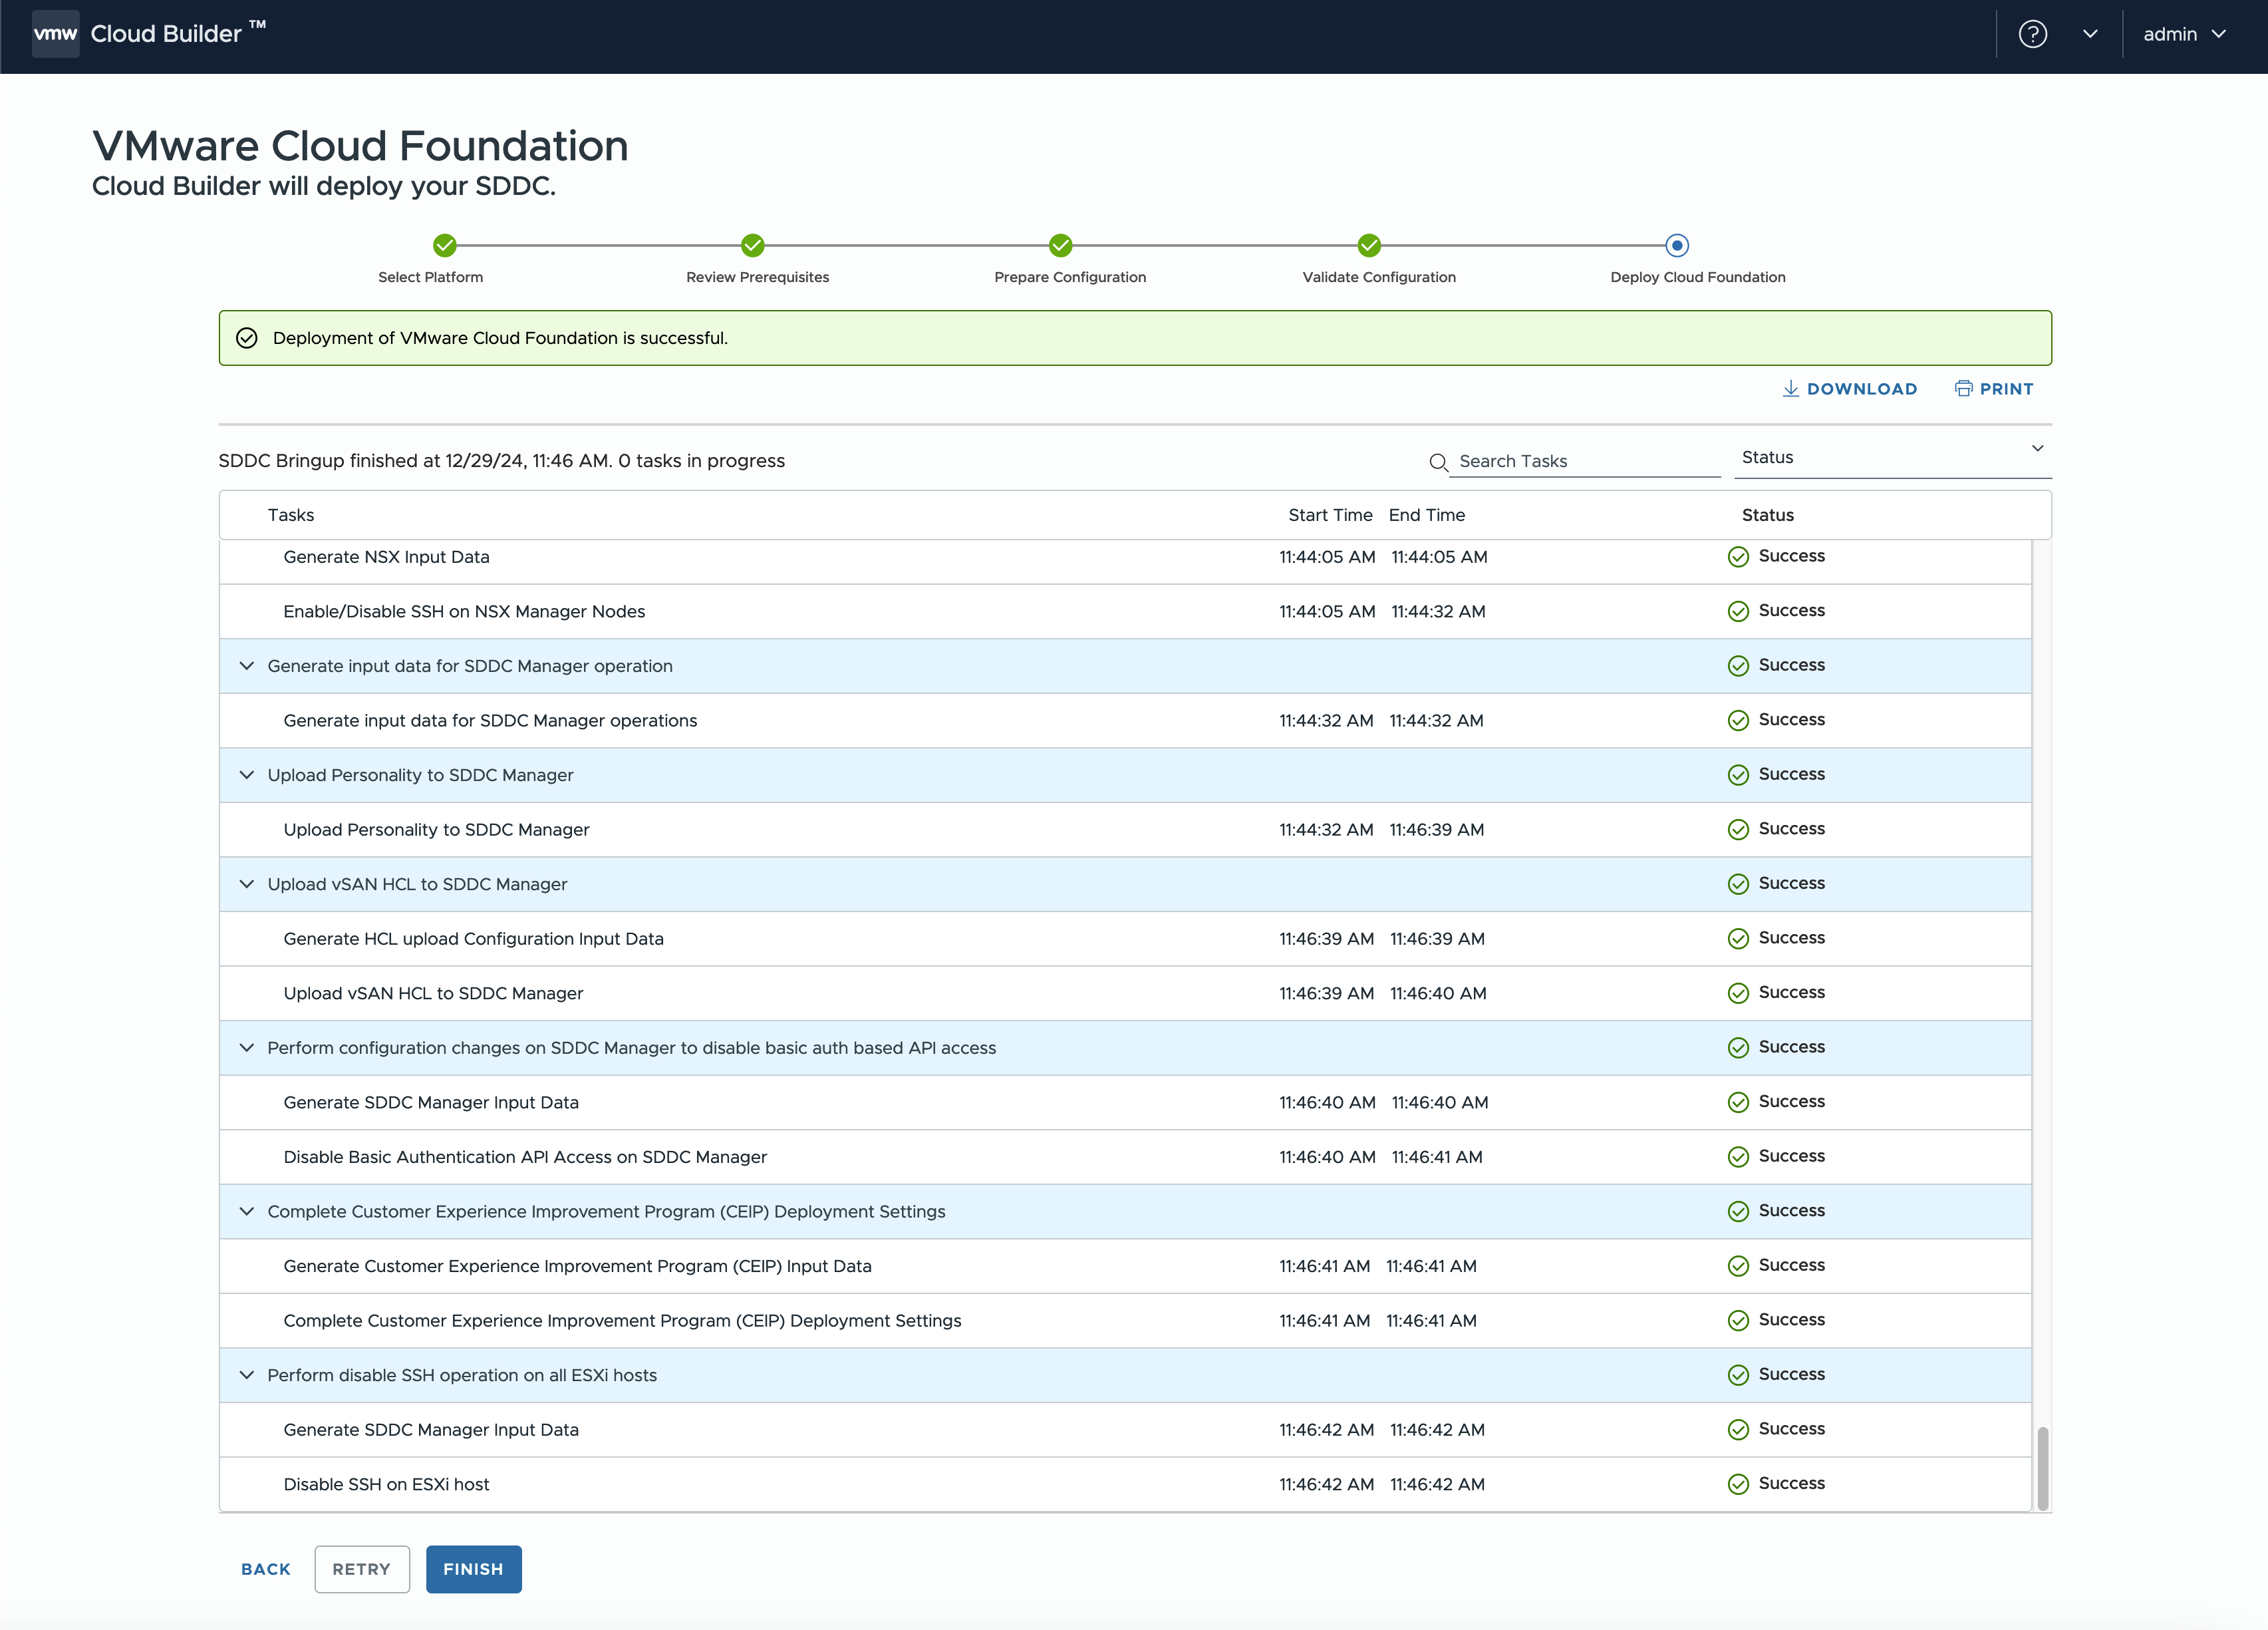Open the Status filter dropdown

pyautogui.click(x=1892, y=457)
